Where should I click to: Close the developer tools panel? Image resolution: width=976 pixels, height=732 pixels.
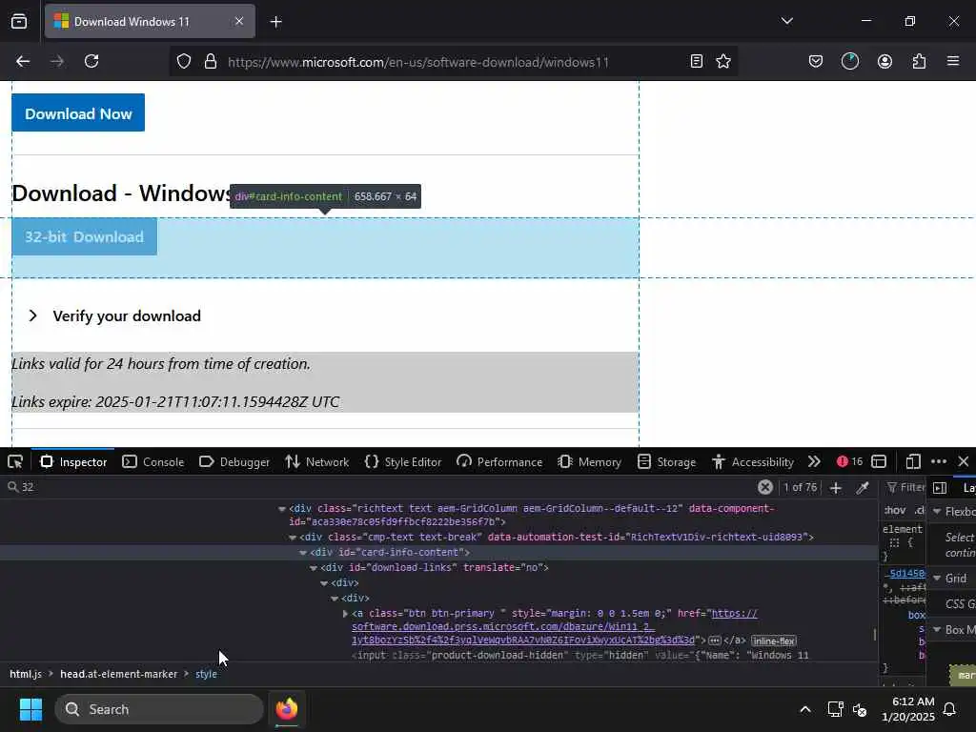point(964,462)
